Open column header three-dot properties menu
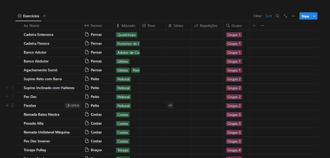330x158 pixels. (x=262, y=26)
